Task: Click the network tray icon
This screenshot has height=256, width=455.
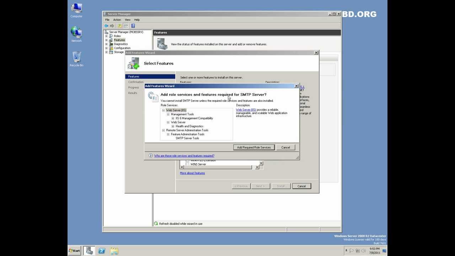Action: point(358,251)
